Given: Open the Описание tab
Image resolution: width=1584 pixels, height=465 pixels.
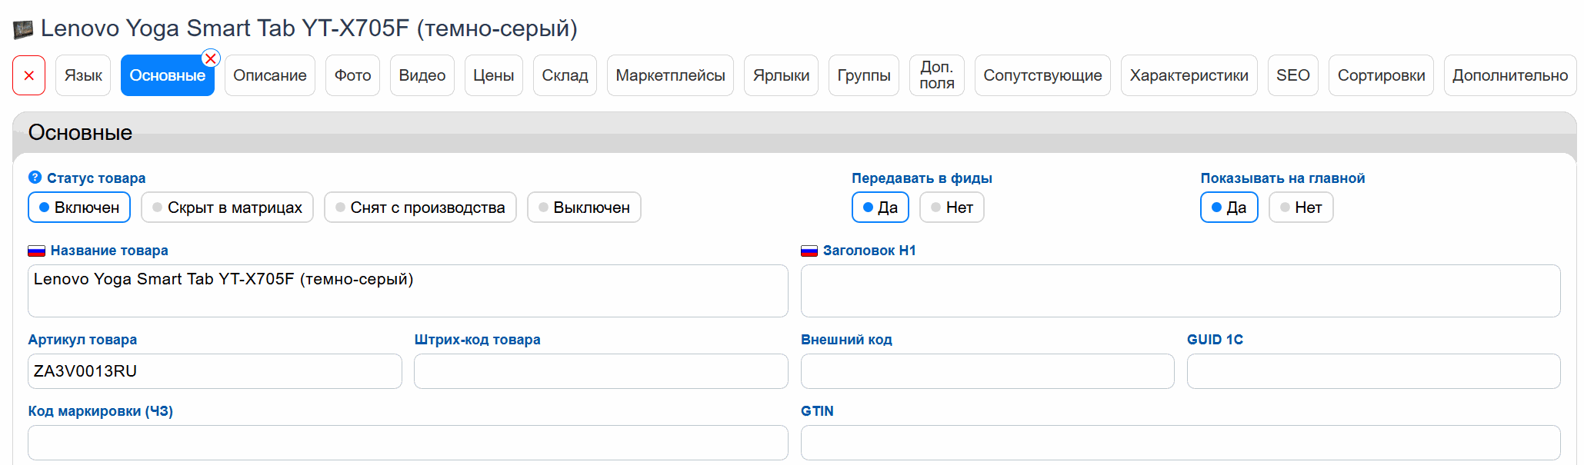Looking at the screenshot, I should tap(269, 75).
